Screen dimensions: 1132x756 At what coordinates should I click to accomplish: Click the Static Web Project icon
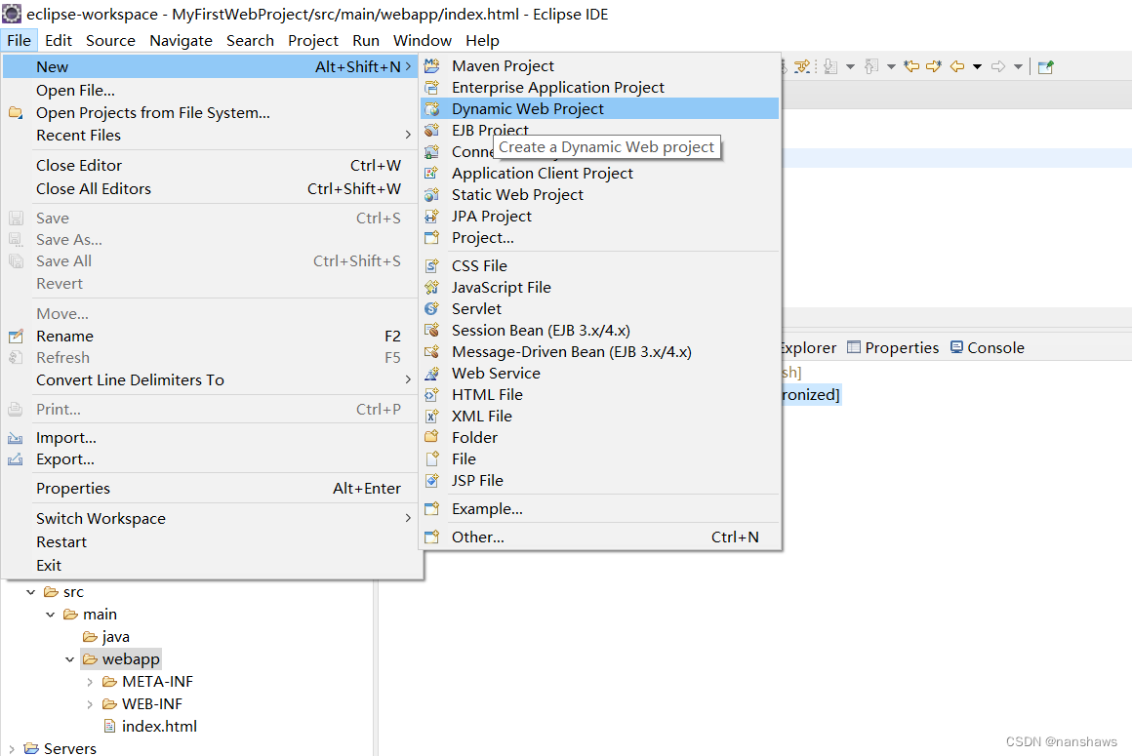(431, 195)
